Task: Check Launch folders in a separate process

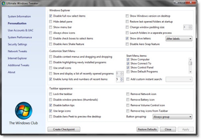Action: [x=127, y=33]
